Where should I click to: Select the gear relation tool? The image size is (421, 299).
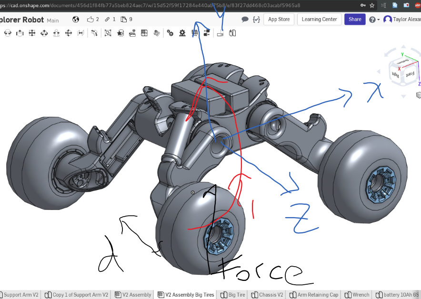[170, 33]
